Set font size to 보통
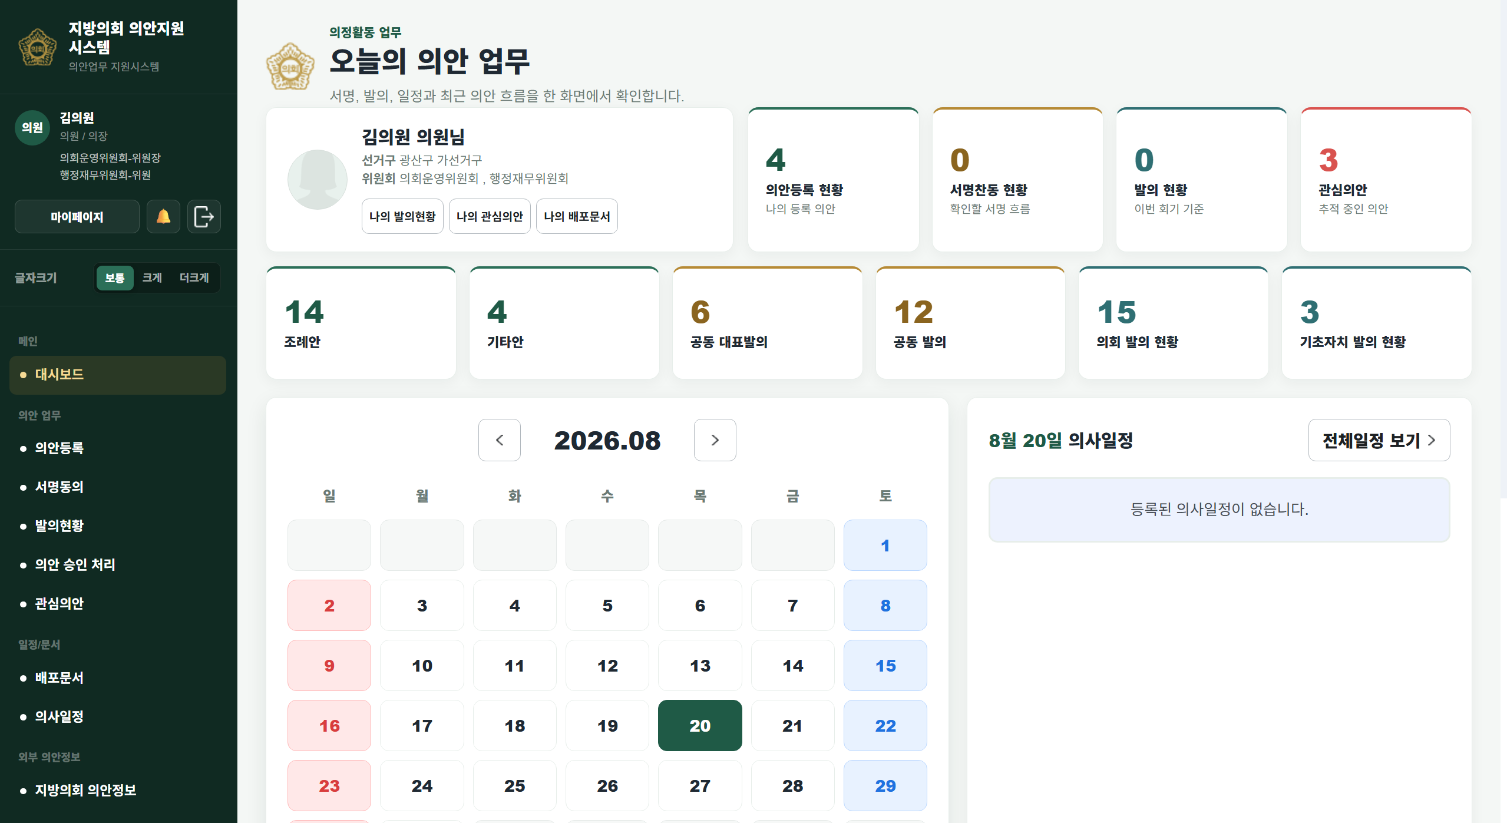Image resolution: width=1507 pixels, height=823 pixels. pos(115,278)
